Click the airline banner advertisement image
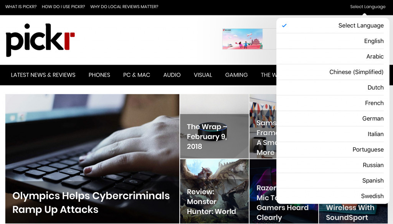The height and width of the screenshot is (224, 393). point(243,39)
